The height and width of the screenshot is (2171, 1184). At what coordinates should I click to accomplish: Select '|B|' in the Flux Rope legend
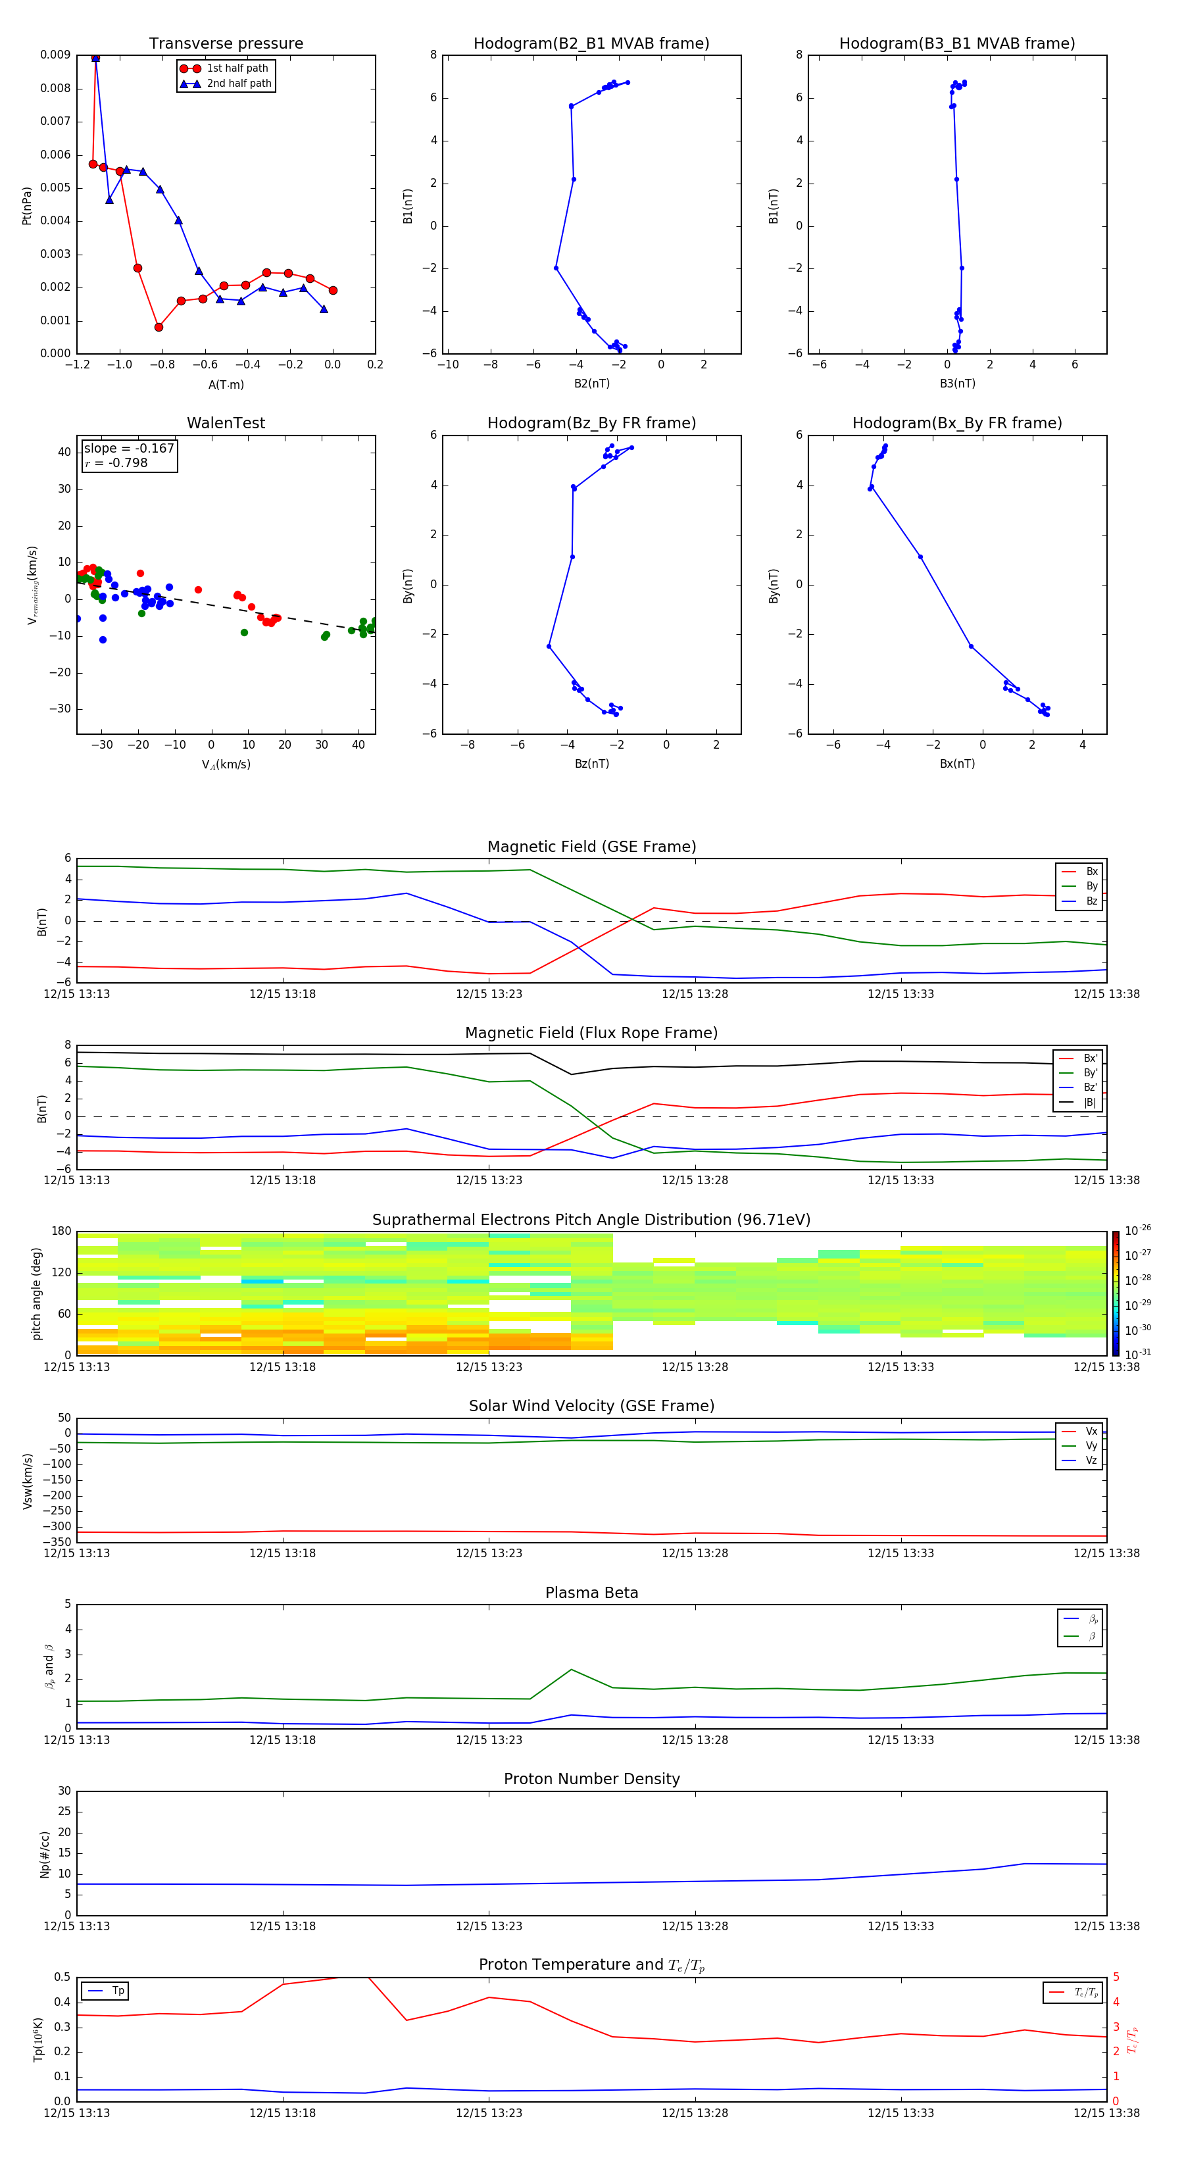coord(1079,1103)
